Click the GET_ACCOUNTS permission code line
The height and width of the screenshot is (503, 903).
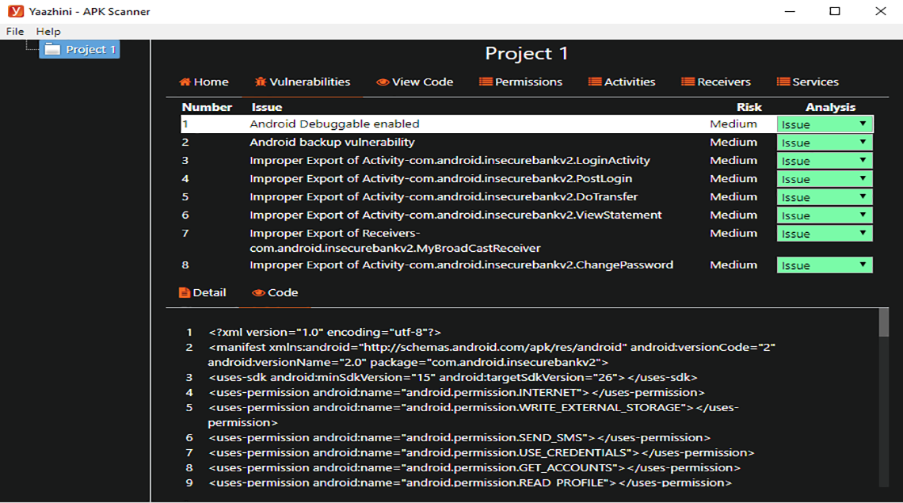[474, 467]
